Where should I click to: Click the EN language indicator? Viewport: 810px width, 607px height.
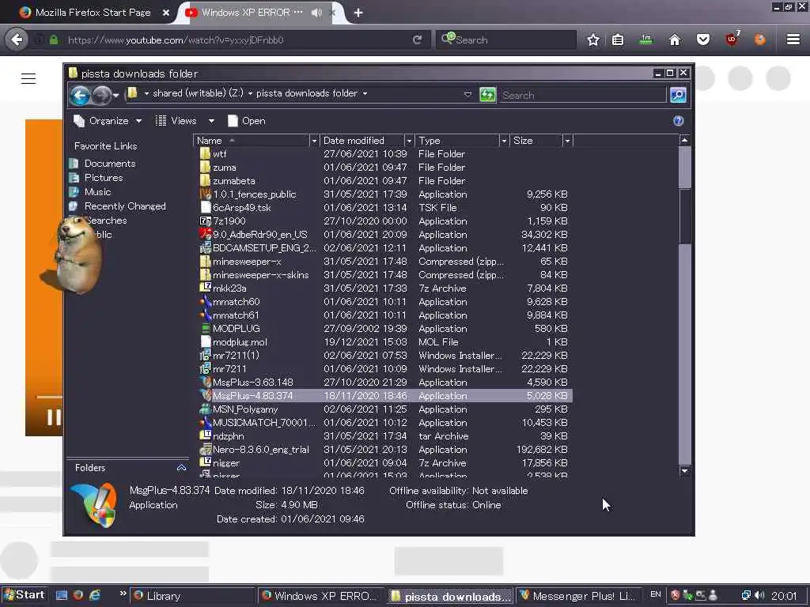656,594
